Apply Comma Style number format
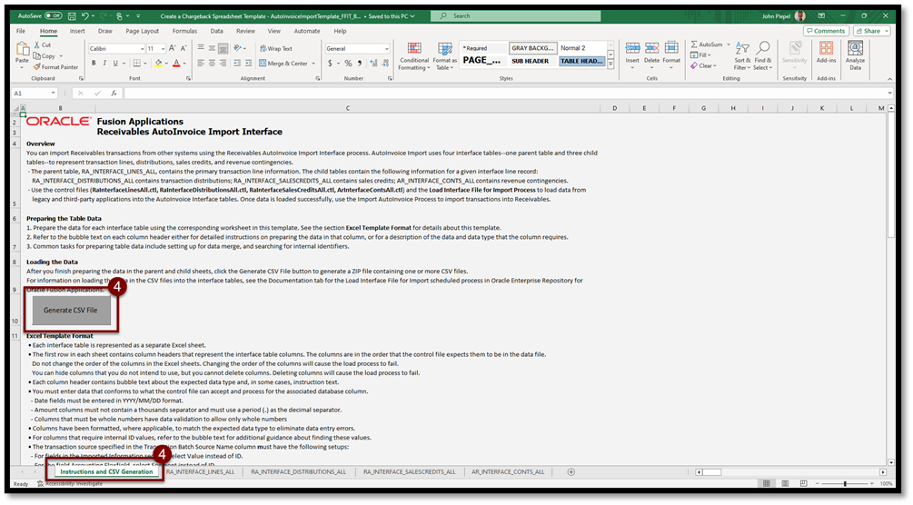The image size is (913, 505). (x=359, y=64)
